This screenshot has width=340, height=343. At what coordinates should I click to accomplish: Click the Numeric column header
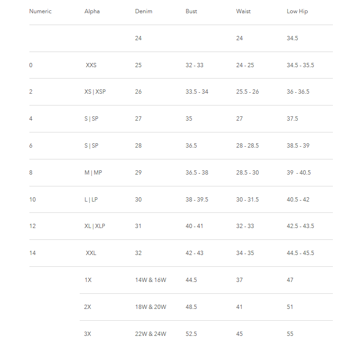(40, 11)
